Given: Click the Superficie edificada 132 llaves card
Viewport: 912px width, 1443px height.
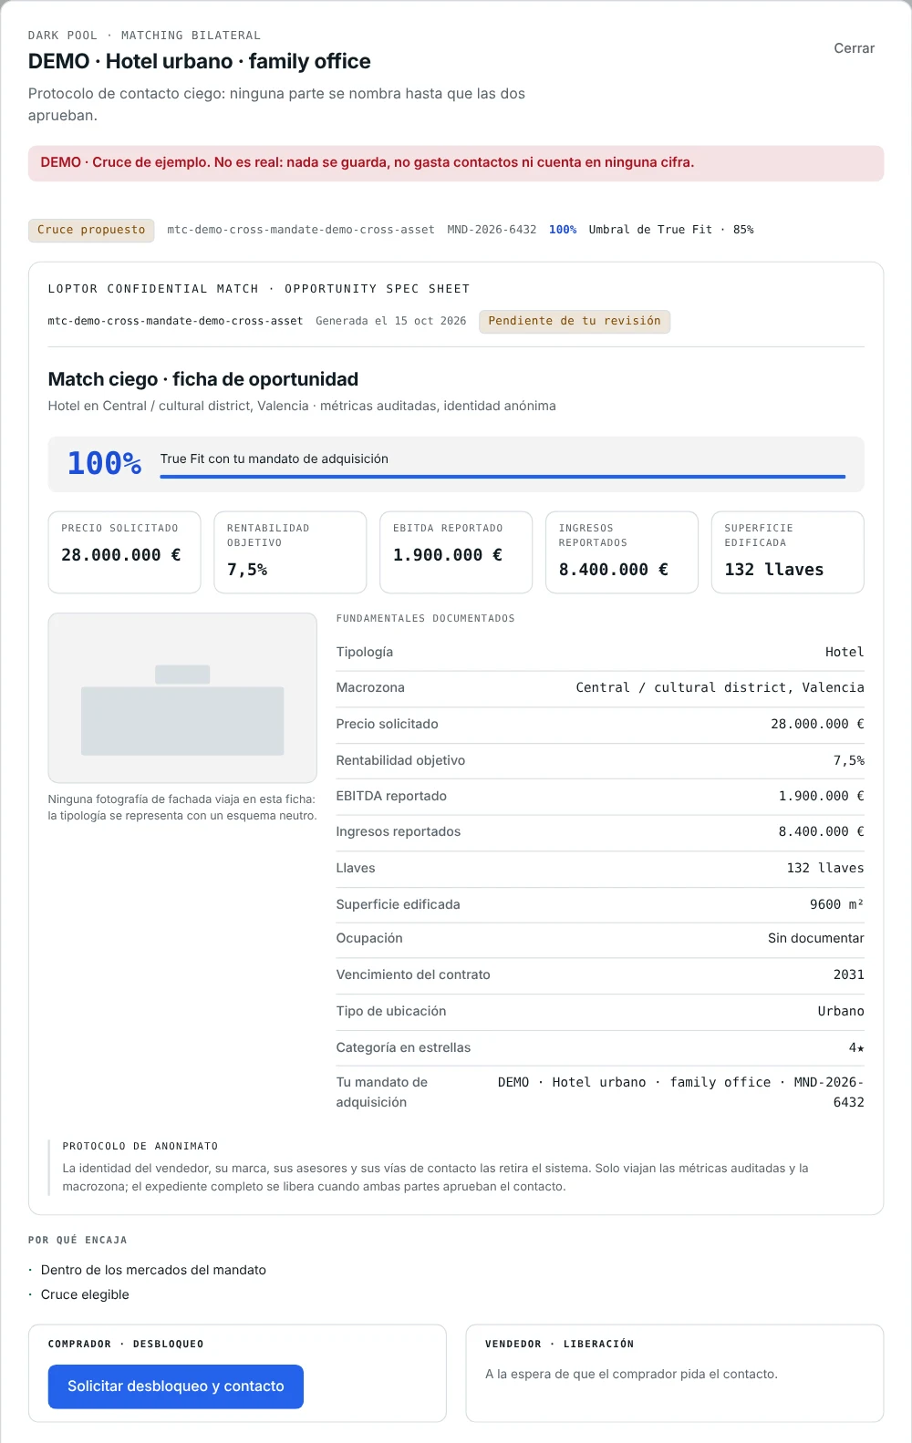Looking at the screenshot, I should click(x=788, y=552).
